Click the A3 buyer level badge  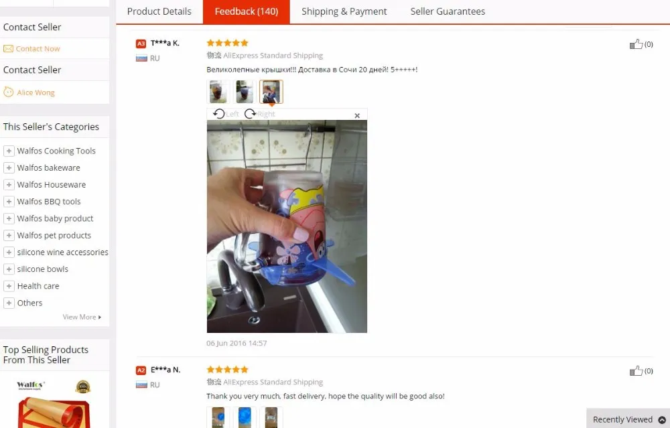point(141,44)
